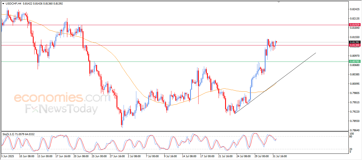Select the upper red horizontal resistance line
This screenshot has height=160, width=362.
point(174,25)
